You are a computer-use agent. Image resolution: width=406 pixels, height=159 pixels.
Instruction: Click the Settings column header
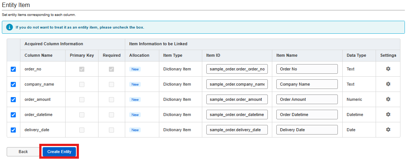click(388, 56)
